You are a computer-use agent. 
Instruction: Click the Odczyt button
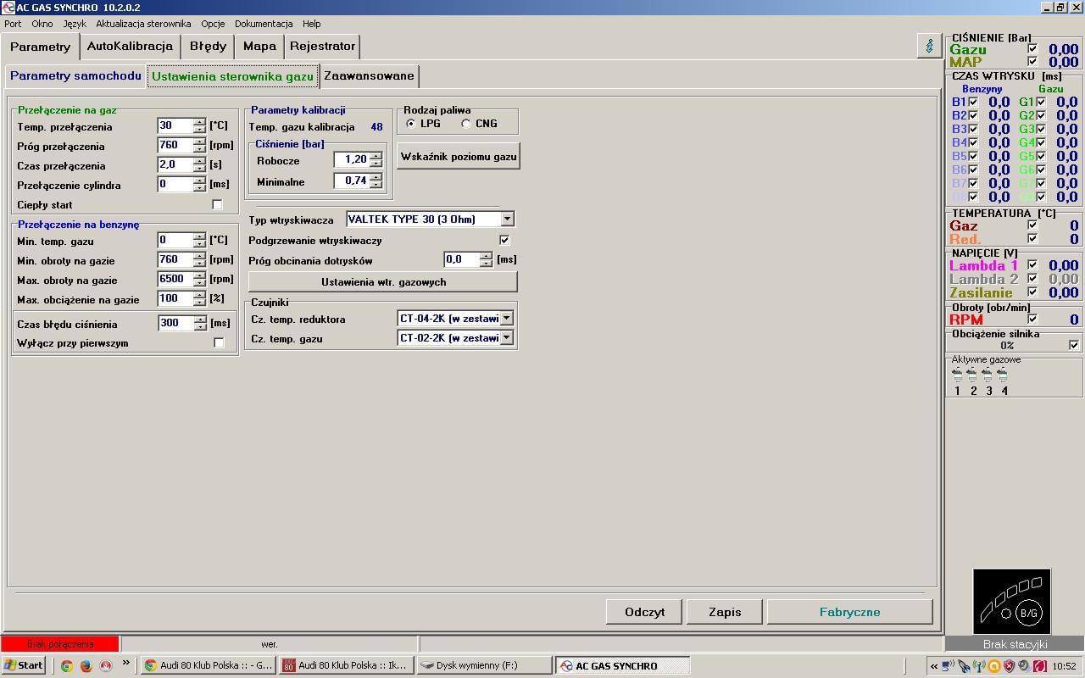pyautogui.click(x=644, y=612)
